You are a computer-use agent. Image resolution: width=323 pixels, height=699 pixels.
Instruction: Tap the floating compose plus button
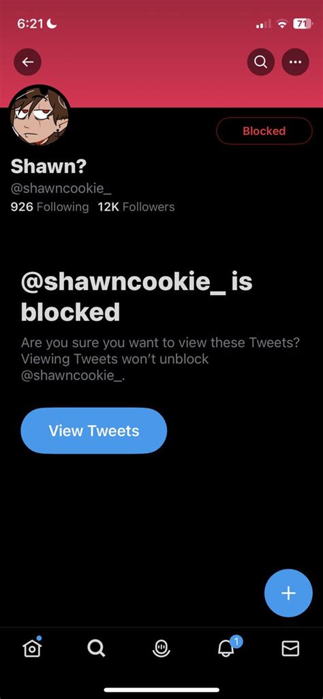[288, 593]
